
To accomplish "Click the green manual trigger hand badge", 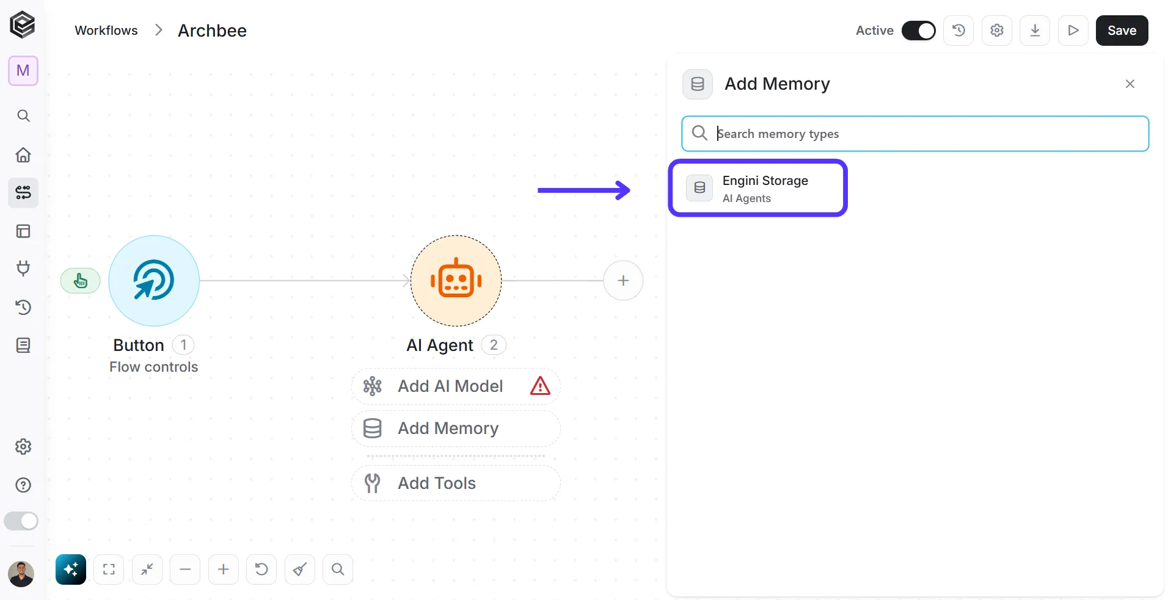I will click(x=81, y=281).
